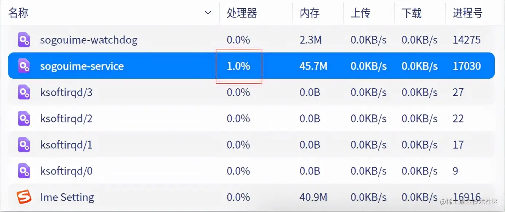
Task: Click the 2.3M memory value
Action: 310,40
